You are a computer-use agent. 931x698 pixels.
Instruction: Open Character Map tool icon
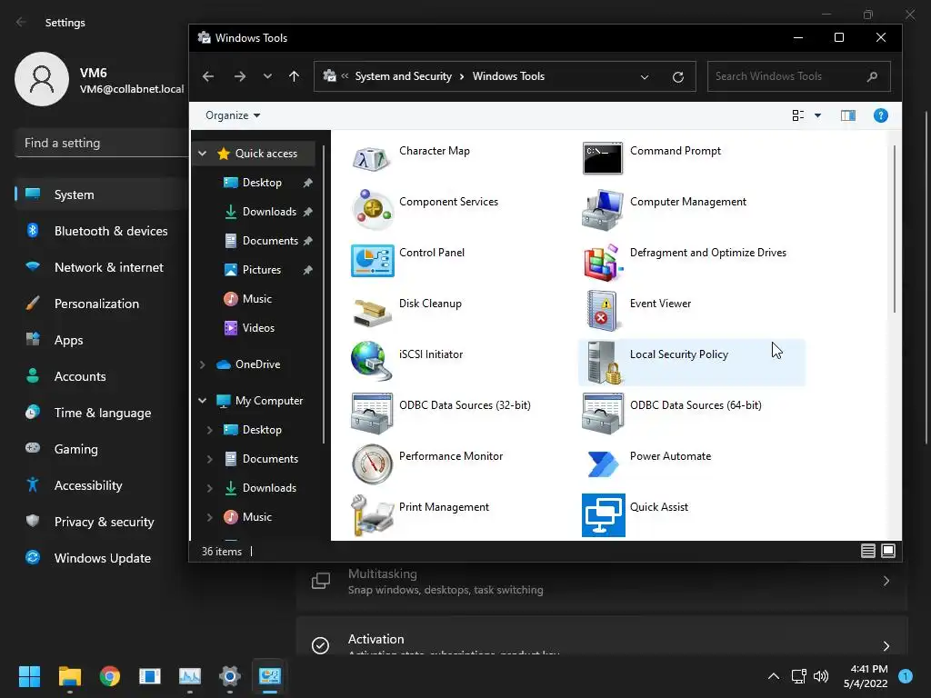pos(372,158)
